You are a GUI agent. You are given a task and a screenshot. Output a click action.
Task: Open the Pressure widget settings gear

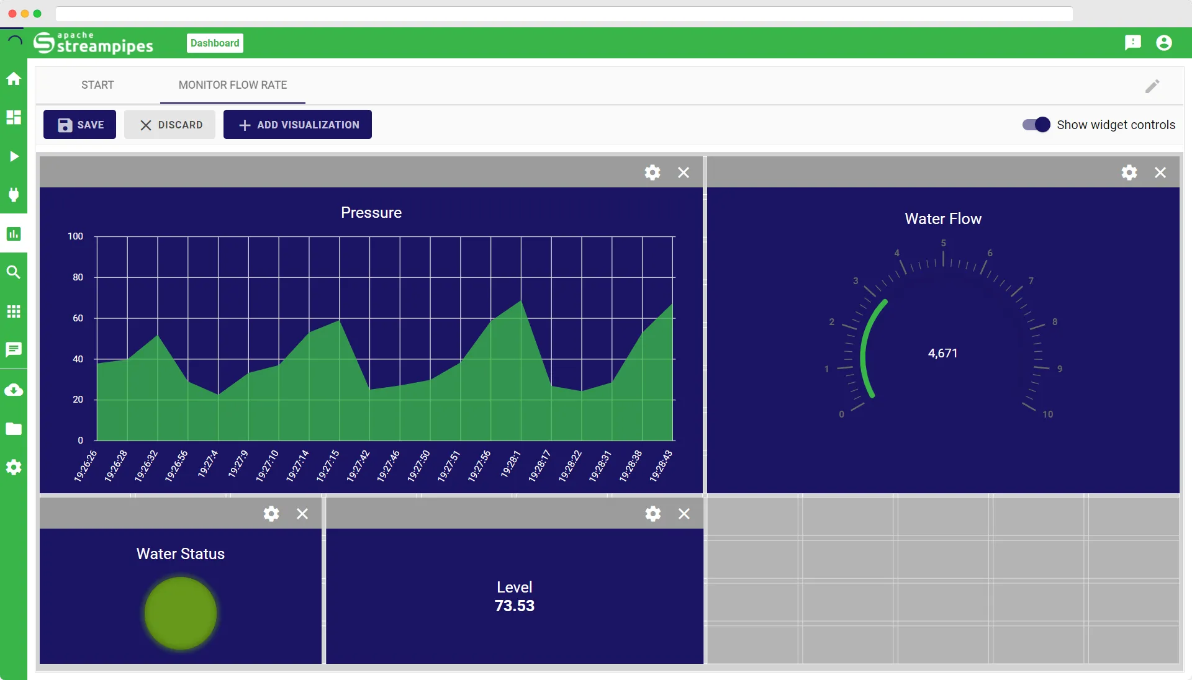click(x=652, y=172)
